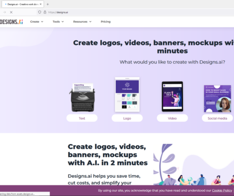234x196 pixels.
Task: Open a new tab with the plus button
Action: [x=48, y=4]
